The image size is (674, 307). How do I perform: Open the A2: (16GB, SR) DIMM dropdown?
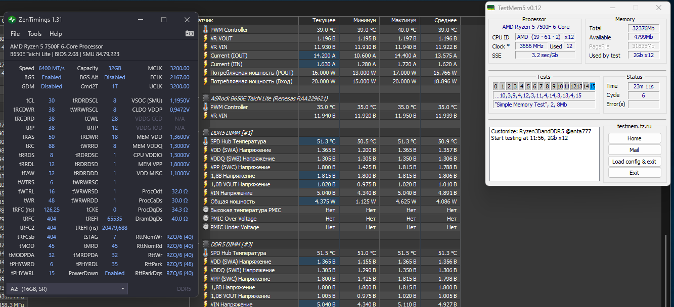(68, 289)
